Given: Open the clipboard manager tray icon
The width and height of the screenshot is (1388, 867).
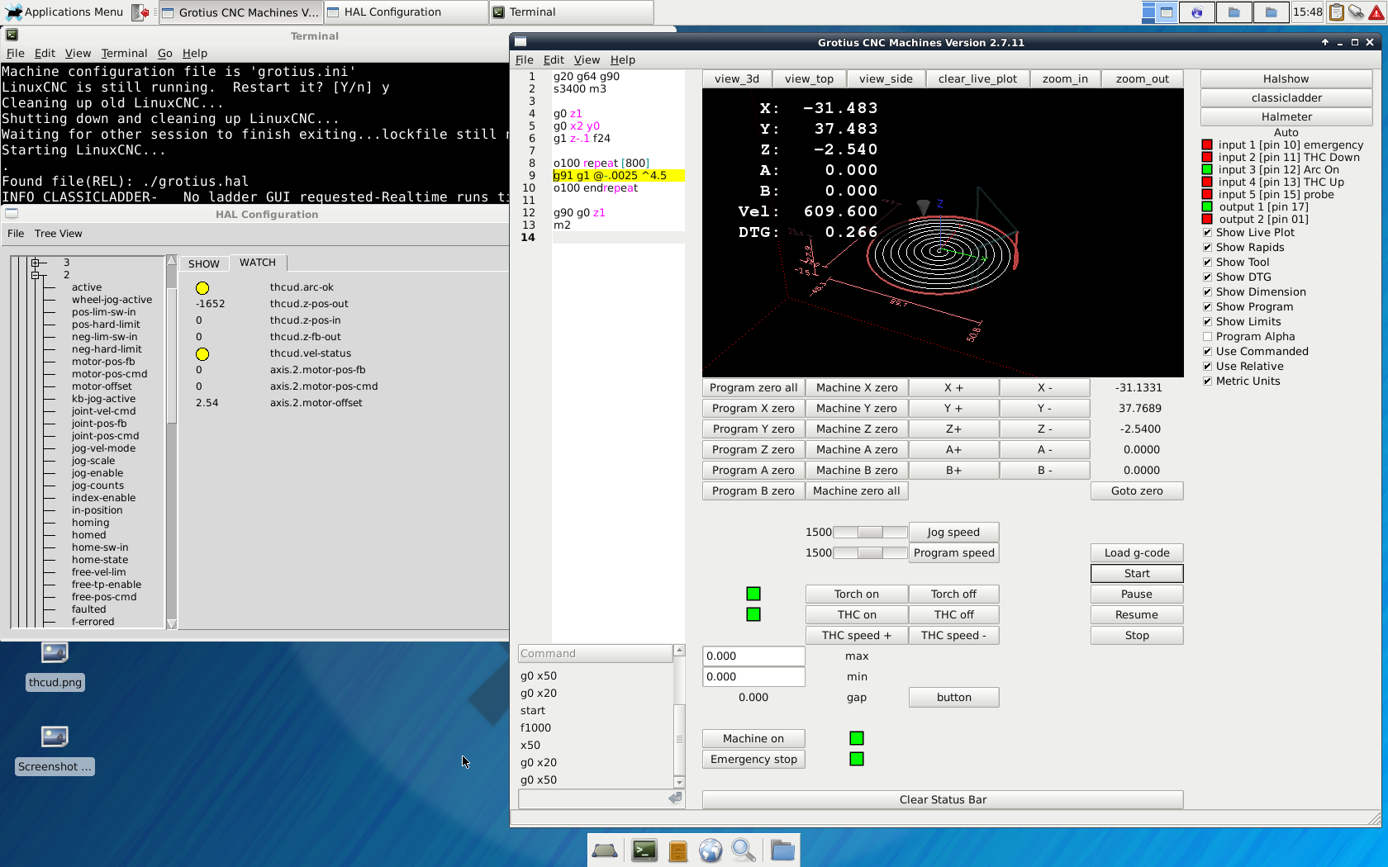Looking at the screenshot, I should point(1336,12).
